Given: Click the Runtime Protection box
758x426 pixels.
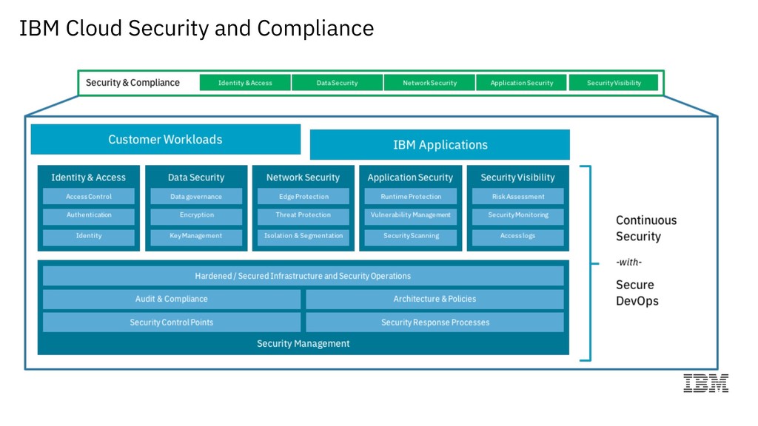Looking at the screenshot, I should point(411,196).
